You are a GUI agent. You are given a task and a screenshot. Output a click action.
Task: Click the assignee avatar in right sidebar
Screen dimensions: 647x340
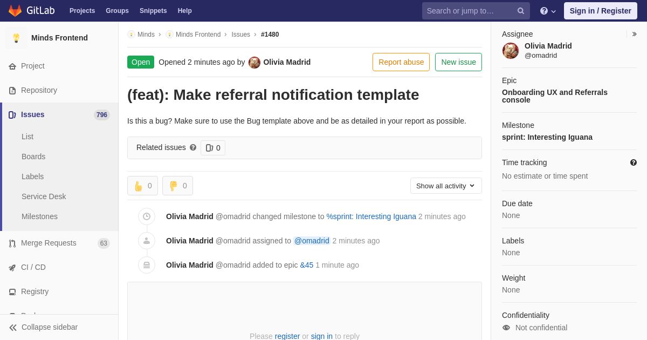(x=511, y=51)
